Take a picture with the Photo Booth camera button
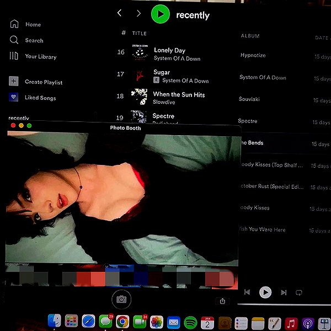The image size is (331, 331). [121, 300]
